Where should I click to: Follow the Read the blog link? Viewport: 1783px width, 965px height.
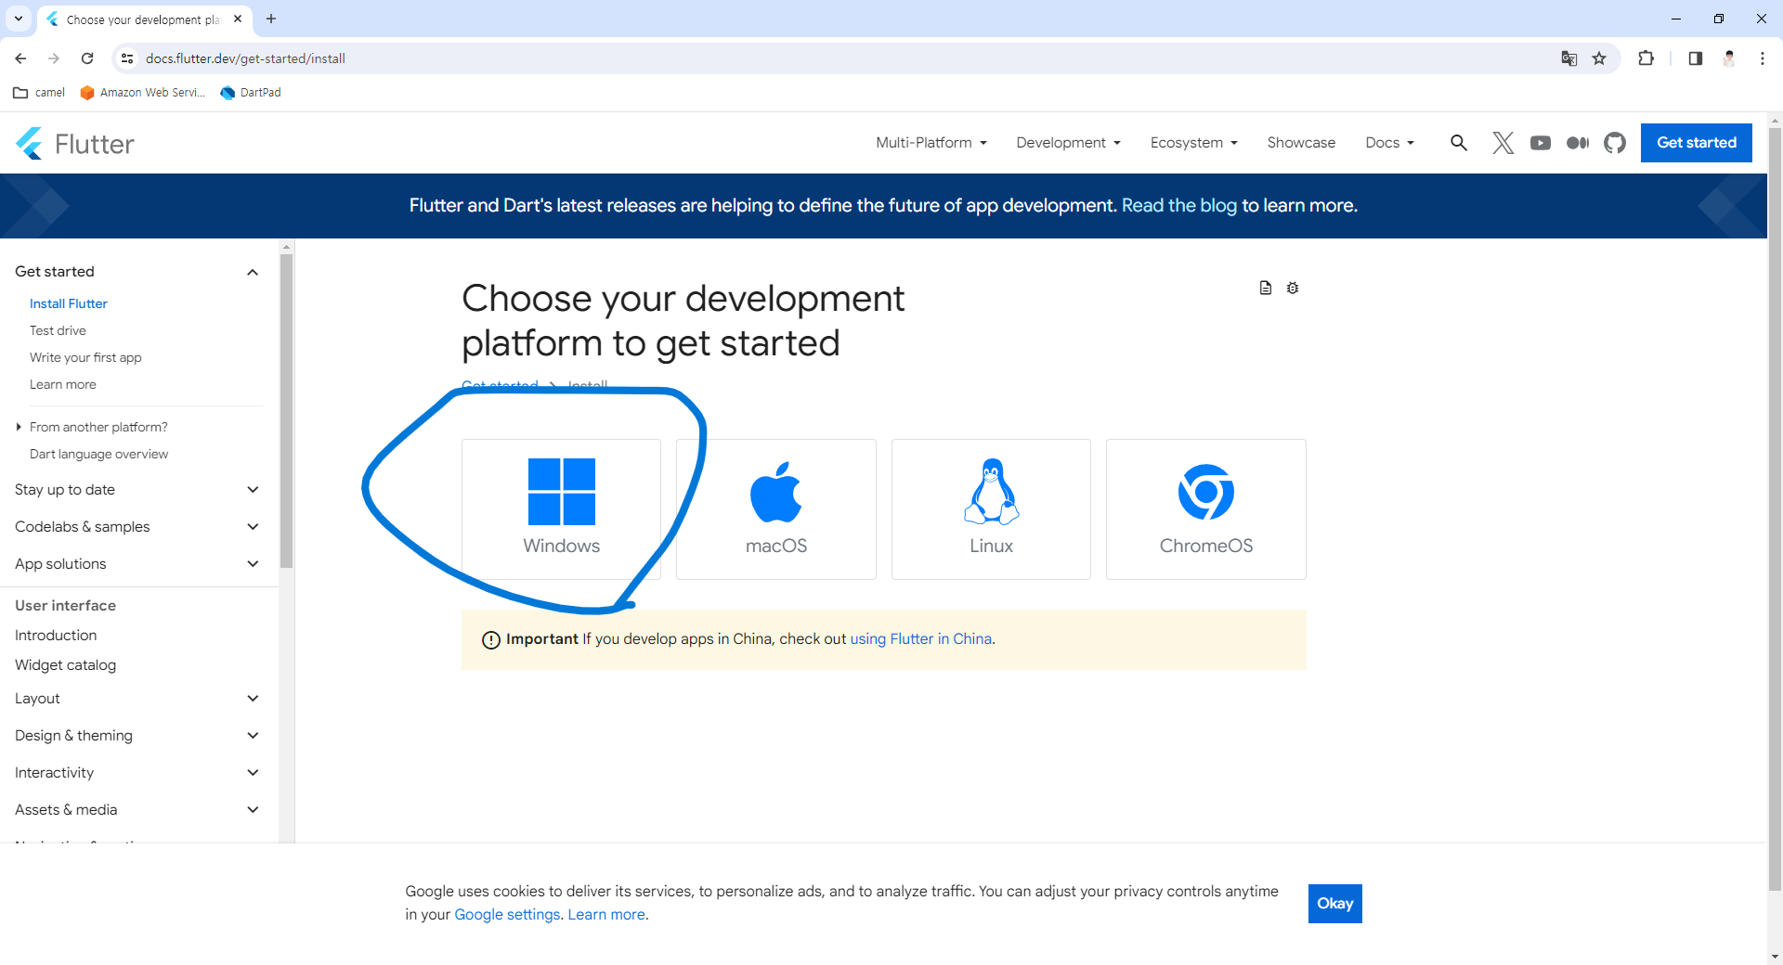pyautogui.click(x=1178, y=205)
